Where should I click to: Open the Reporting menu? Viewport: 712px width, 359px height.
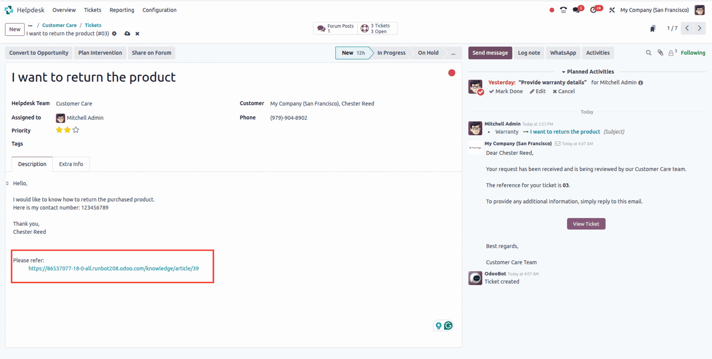pyautogui.click(x=122, y=10)
